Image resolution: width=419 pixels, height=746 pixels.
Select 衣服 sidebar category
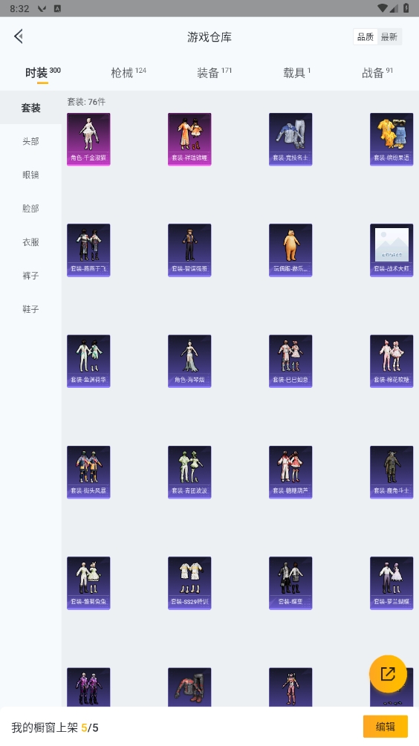[x=31, y=242]
